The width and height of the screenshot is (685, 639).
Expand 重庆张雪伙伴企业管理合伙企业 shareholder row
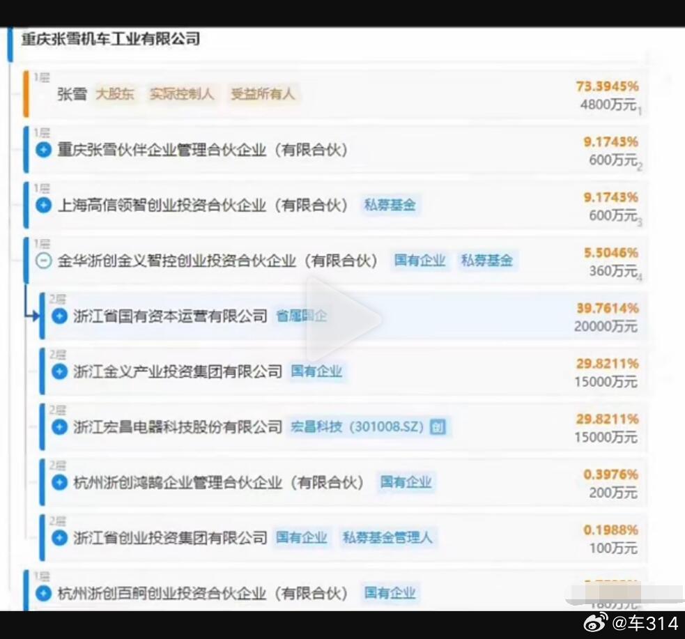(x=43, y=150)
